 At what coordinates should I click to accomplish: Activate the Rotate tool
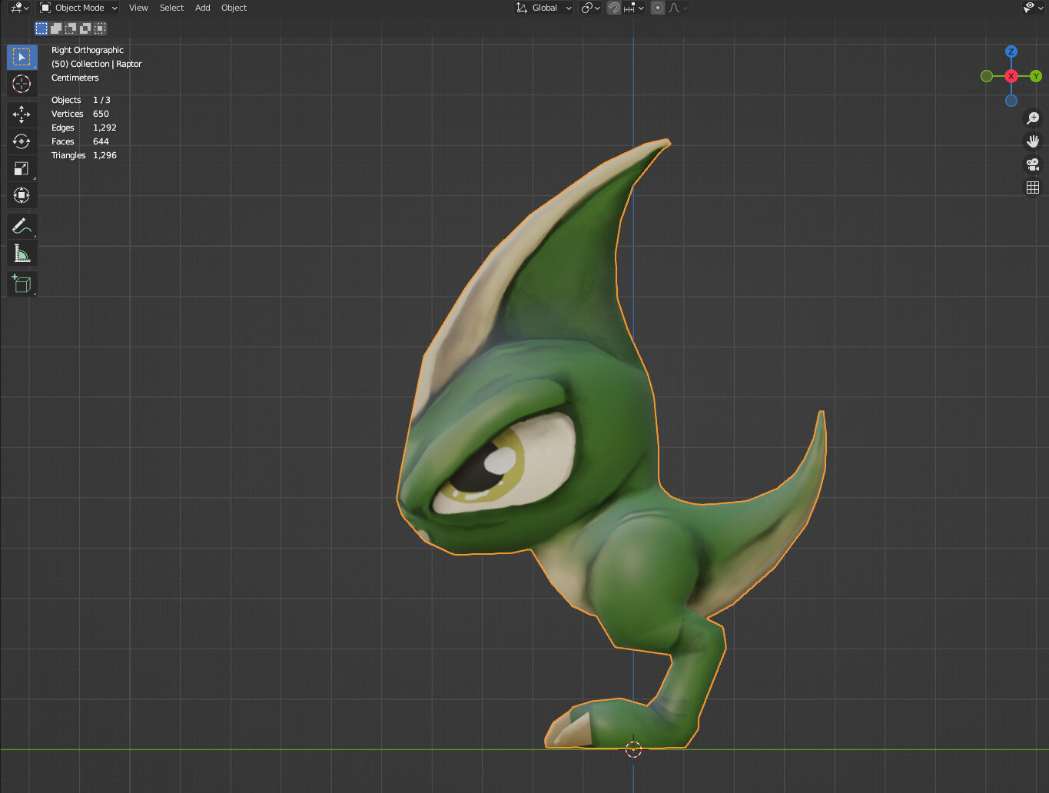pyautogui.click(x=22, y=141)
